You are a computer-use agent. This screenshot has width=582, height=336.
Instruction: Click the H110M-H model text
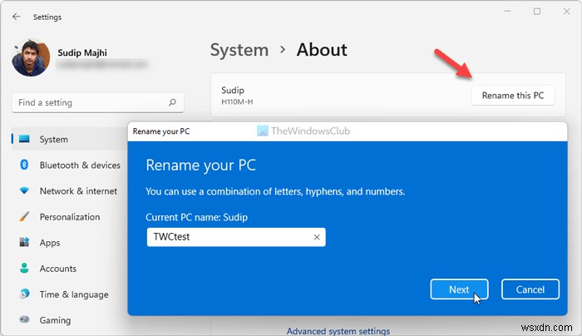tap(237, 101)
